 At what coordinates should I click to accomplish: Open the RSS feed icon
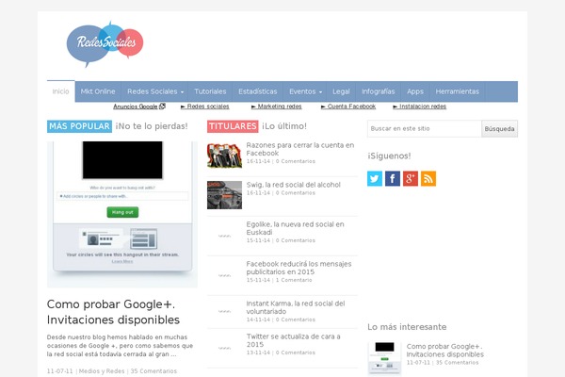pyautogui.click(x=428, y=178)
